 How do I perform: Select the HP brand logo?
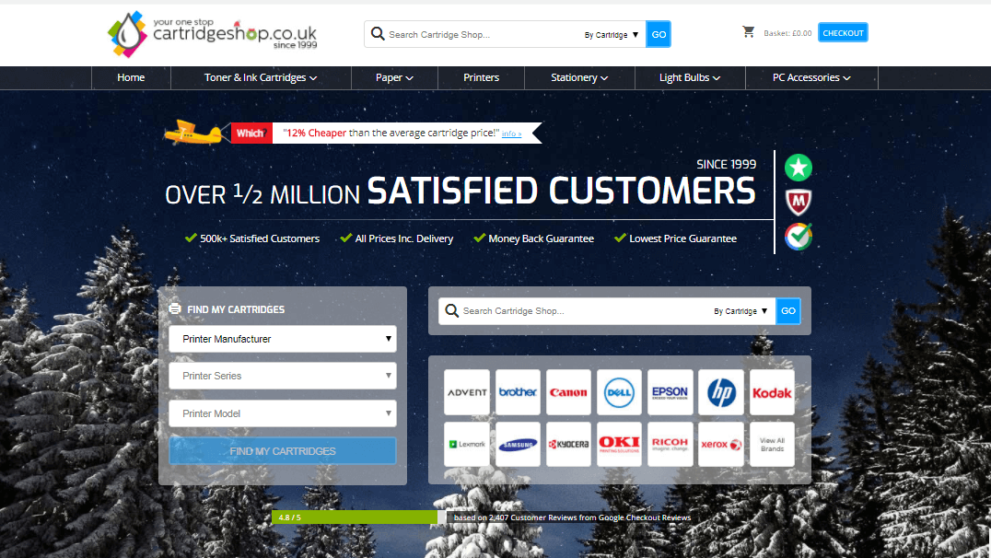tap(721, 392)
